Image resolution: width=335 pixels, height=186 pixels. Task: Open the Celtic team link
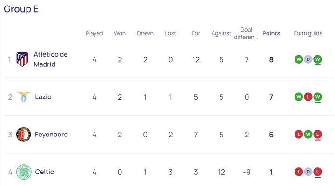pos(44,172)
